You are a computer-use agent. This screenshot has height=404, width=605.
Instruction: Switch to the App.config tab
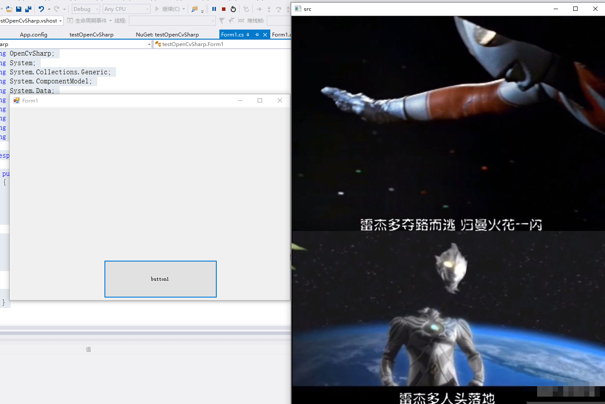coord(34,34)
